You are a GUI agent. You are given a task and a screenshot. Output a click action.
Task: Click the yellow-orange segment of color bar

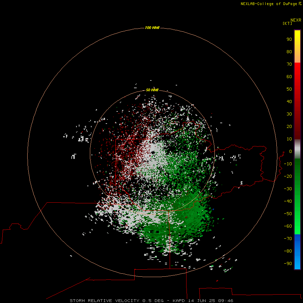(297, 46)
